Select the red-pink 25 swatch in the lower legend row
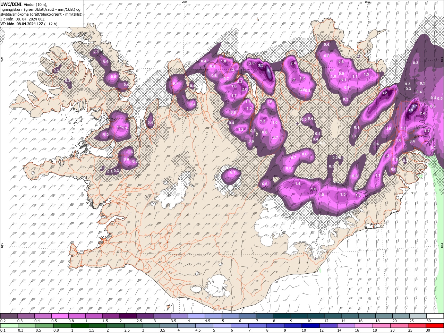Image resolution: width=444 pixels, height=333 pixels. [x=417, y=326]
